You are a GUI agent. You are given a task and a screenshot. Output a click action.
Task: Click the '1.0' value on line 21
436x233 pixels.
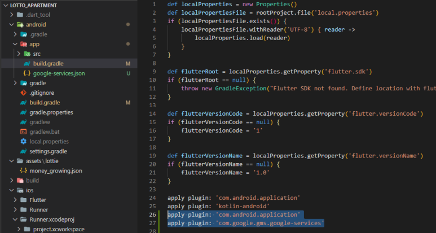pyautogui.click(x=261, y=173)
